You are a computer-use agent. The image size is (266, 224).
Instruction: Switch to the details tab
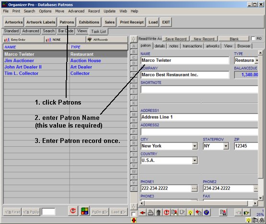click(x=160, y=46)
